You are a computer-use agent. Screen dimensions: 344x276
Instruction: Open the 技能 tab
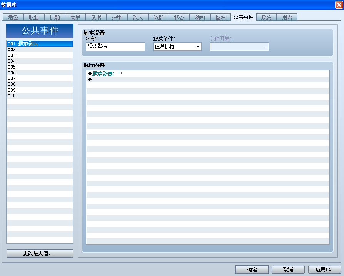[x=55, y=17]
